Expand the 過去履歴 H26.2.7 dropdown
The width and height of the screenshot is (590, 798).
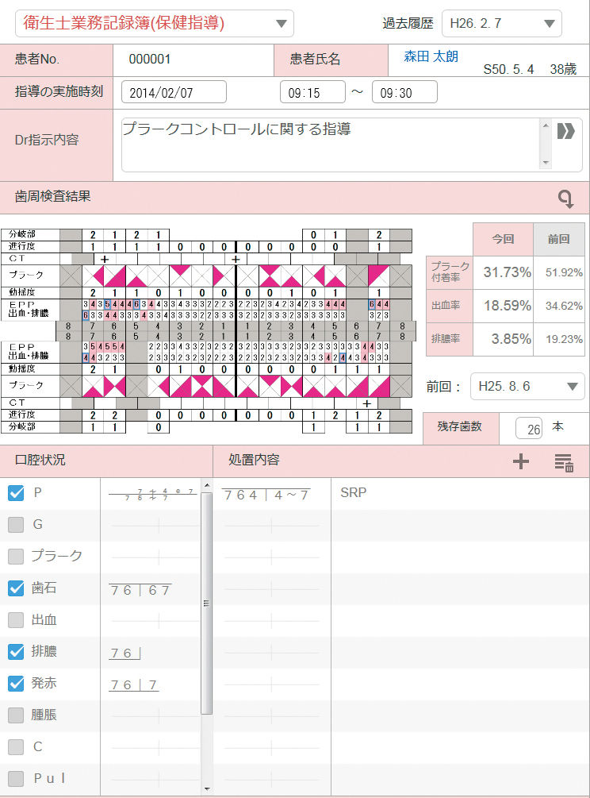pyautogui.click(x=501, y=23)
